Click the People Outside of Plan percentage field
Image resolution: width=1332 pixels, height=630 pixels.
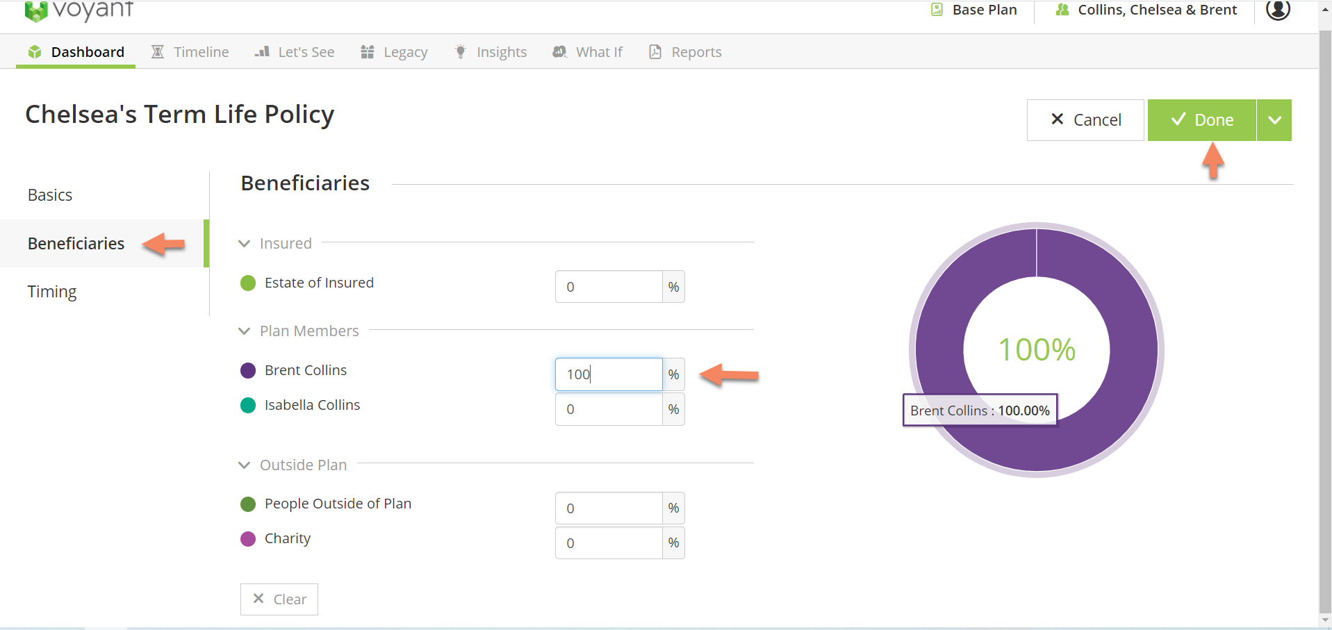tap(609, 508)
